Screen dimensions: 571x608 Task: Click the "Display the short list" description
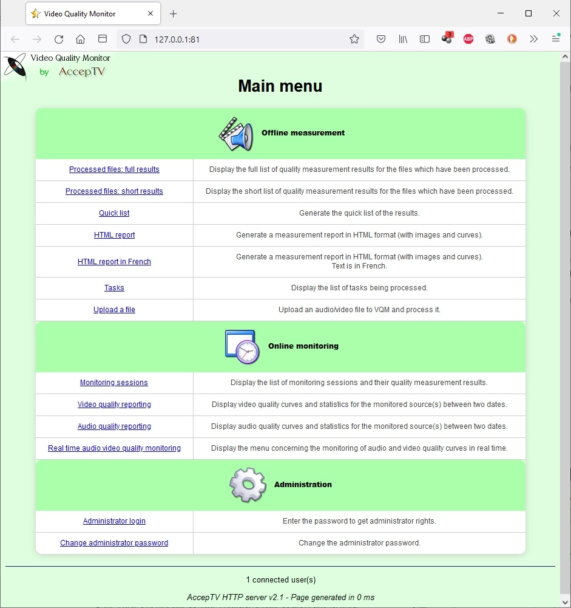point(359,191)
